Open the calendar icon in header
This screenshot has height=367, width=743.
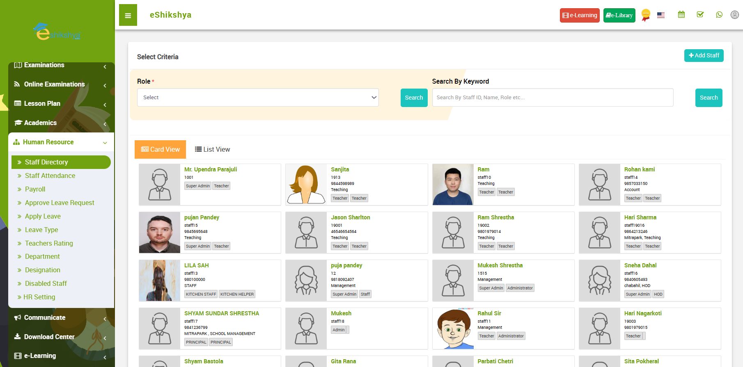(681, 15)
